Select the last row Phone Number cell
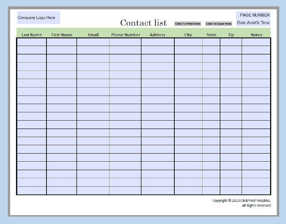Viewport: 286px width, 224px height. coord(125,191)
